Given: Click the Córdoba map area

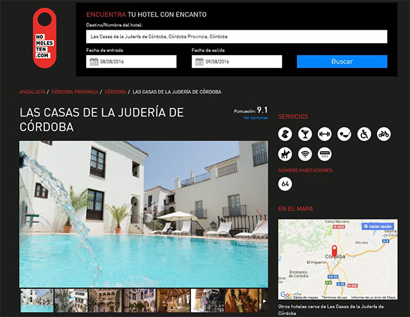Looking at the screenshot, I should click(338, 259).
